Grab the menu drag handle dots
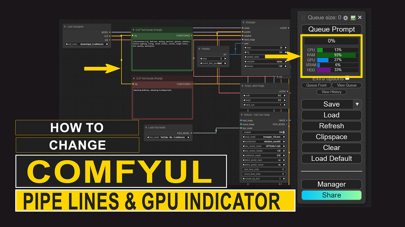This screenshot has height=227, width=405. (x=303, y=18)
